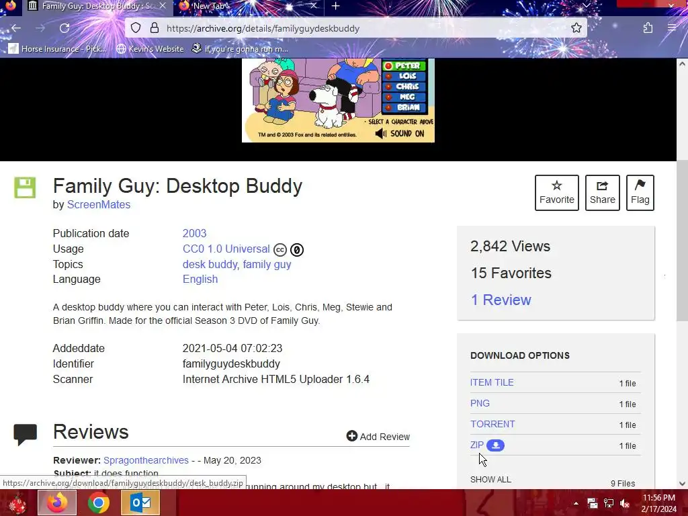Flag this item using the Flag button

(640, 193)
